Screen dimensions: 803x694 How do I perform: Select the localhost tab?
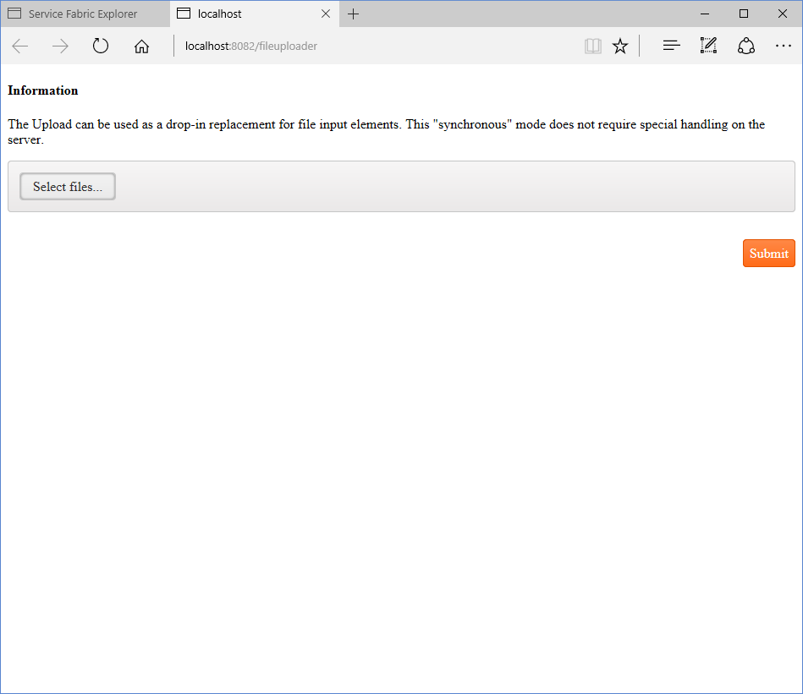[x=245, y=14]
